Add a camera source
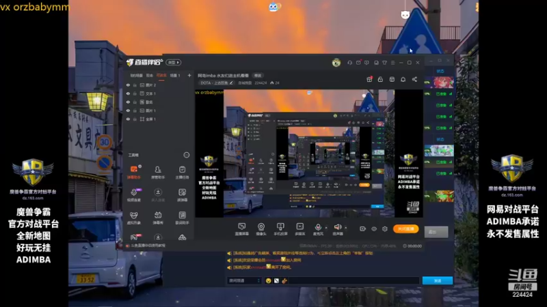Viewport: 547px width, 307px height. 261,229
